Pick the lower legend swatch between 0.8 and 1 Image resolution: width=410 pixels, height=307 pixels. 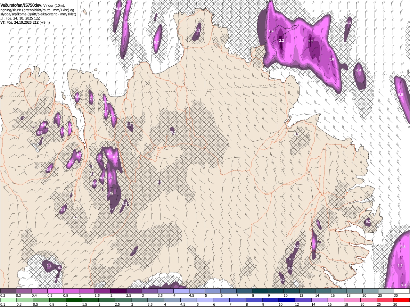point(58,300)
